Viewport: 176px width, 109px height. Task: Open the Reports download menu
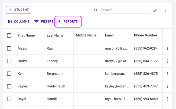point(68,22)
